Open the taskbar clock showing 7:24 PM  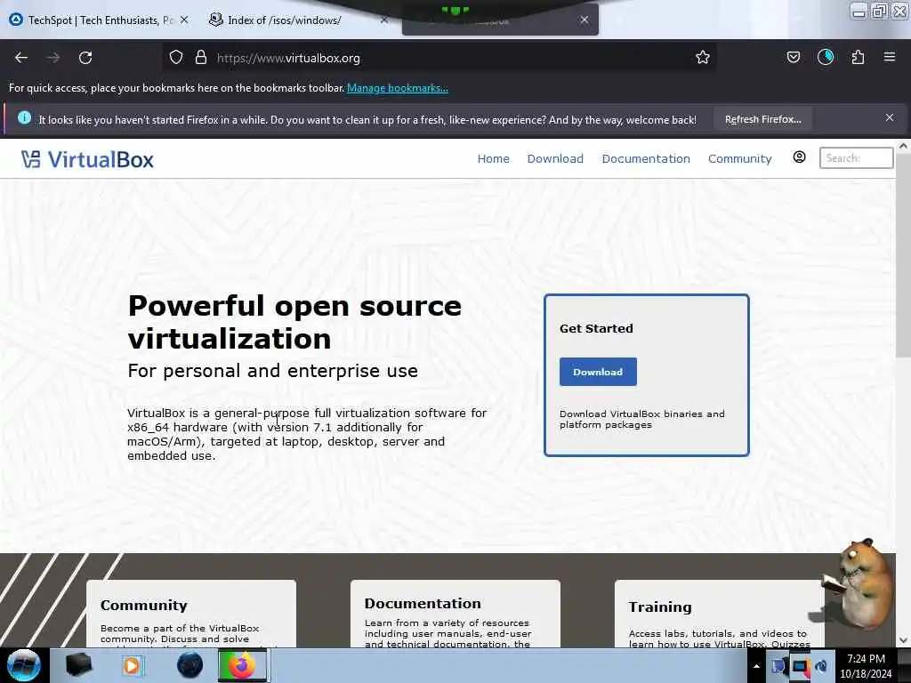(866, 666)
